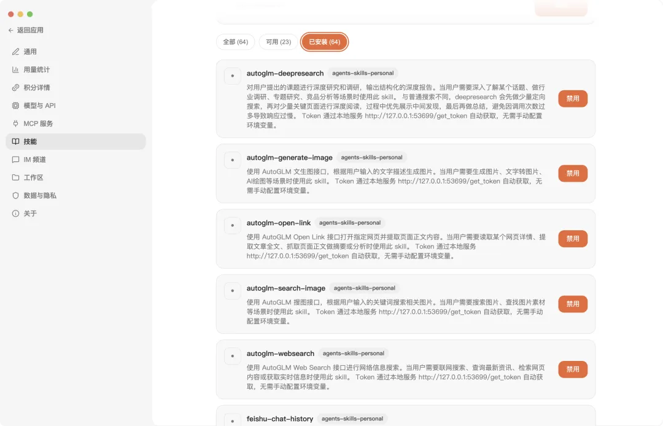Show the 全部 (64) skills filter
663x426 pixels.
[x=236, y=42]
